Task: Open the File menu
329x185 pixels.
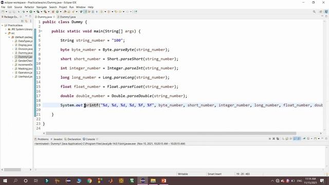Action: click(x=3, y=7)
